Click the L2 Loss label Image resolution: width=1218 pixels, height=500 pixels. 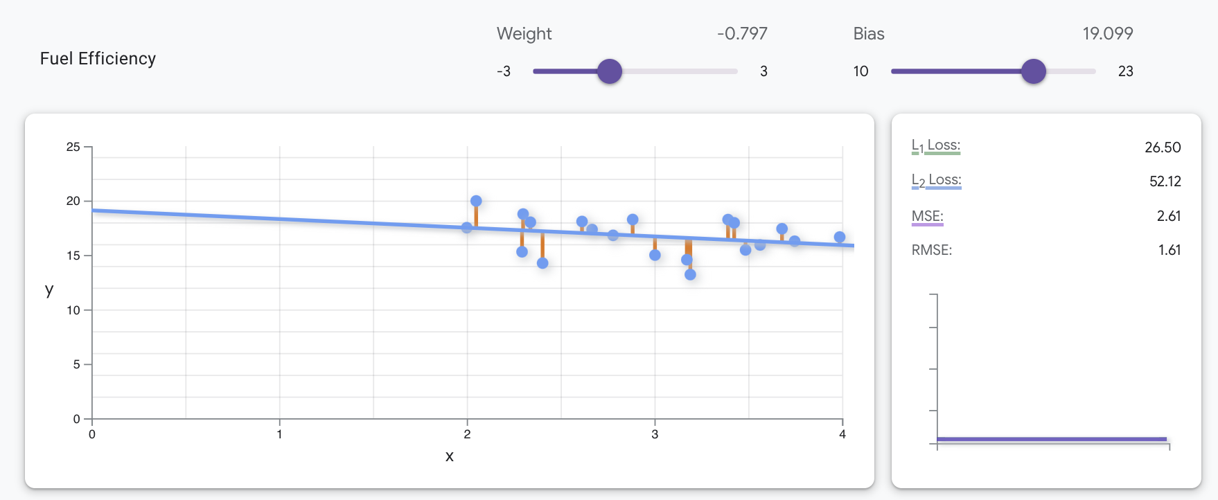[x=937, y=180]
